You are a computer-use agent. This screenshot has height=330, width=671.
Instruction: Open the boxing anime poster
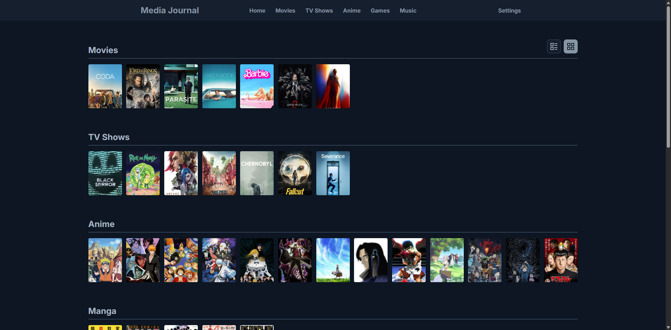409,260
